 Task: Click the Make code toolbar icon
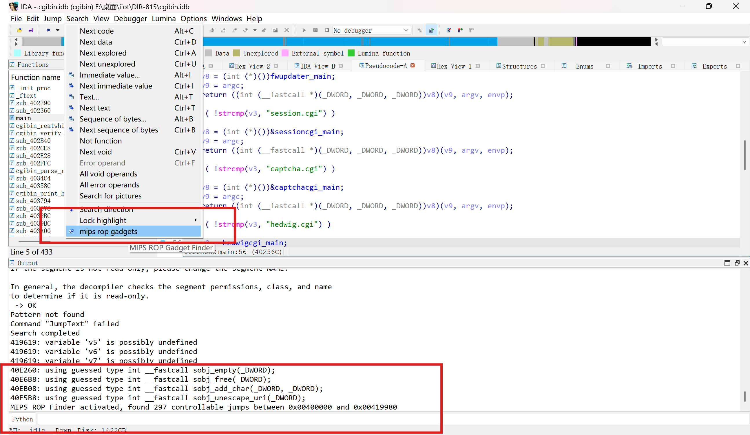(212, 30)
